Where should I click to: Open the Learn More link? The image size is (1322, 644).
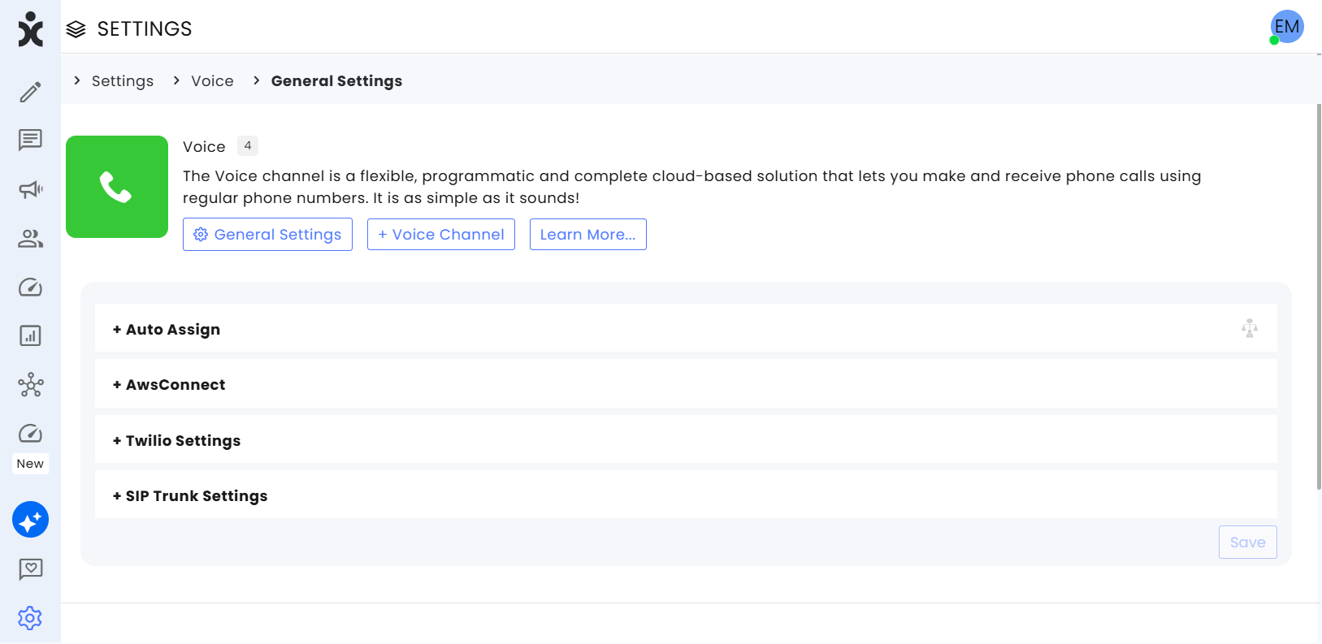click(x=588, y=235)
